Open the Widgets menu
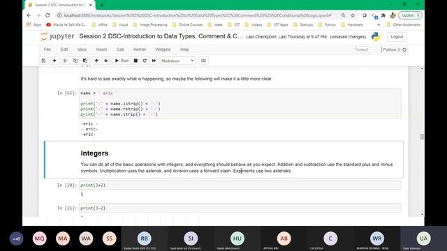This screenshot has height=251, width=447. tap(163, 50)
